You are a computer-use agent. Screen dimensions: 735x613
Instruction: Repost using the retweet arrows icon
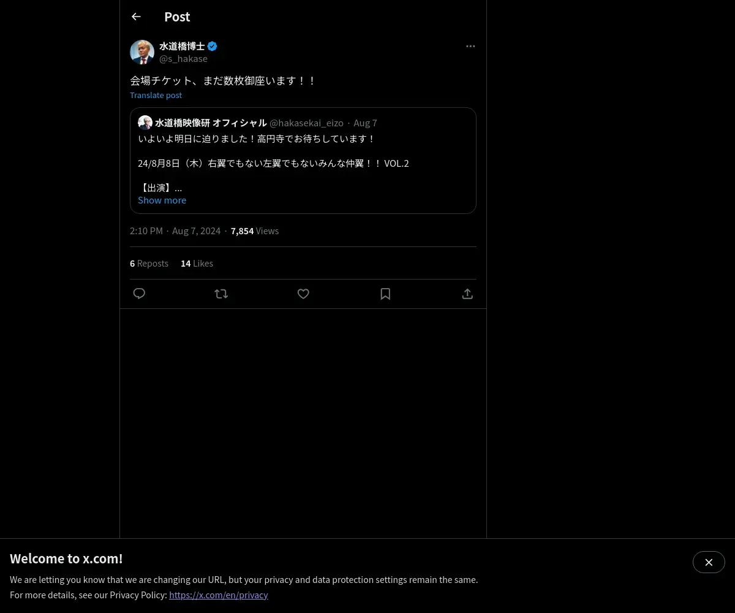click(x=221, y=294)
